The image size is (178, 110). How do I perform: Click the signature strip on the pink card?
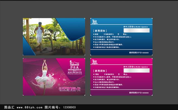(x=137, y=71)
